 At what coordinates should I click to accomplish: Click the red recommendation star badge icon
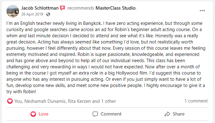click(x=62, y=8)
